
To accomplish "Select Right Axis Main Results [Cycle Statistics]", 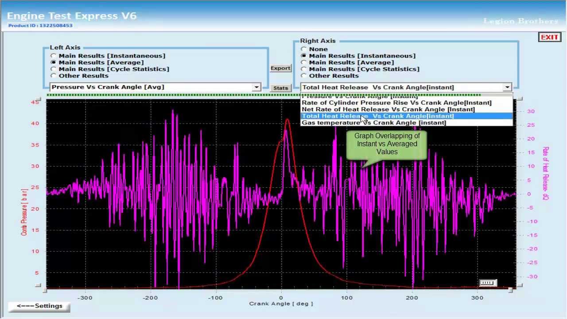I will coord(303,69).
